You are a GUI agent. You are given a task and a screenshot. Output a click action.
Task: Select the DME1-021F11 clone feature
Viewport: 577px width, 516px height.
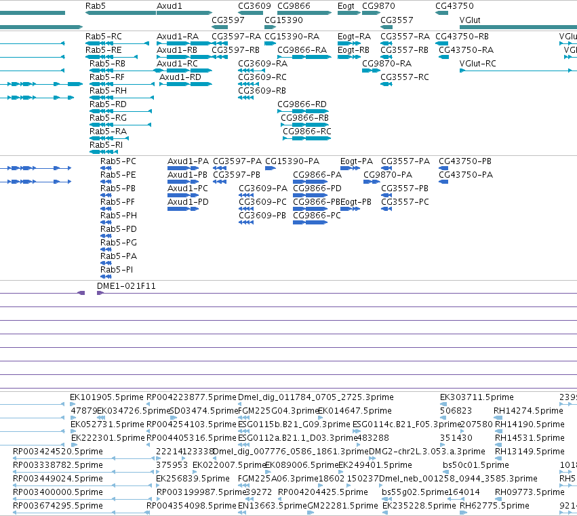[126, 286]
